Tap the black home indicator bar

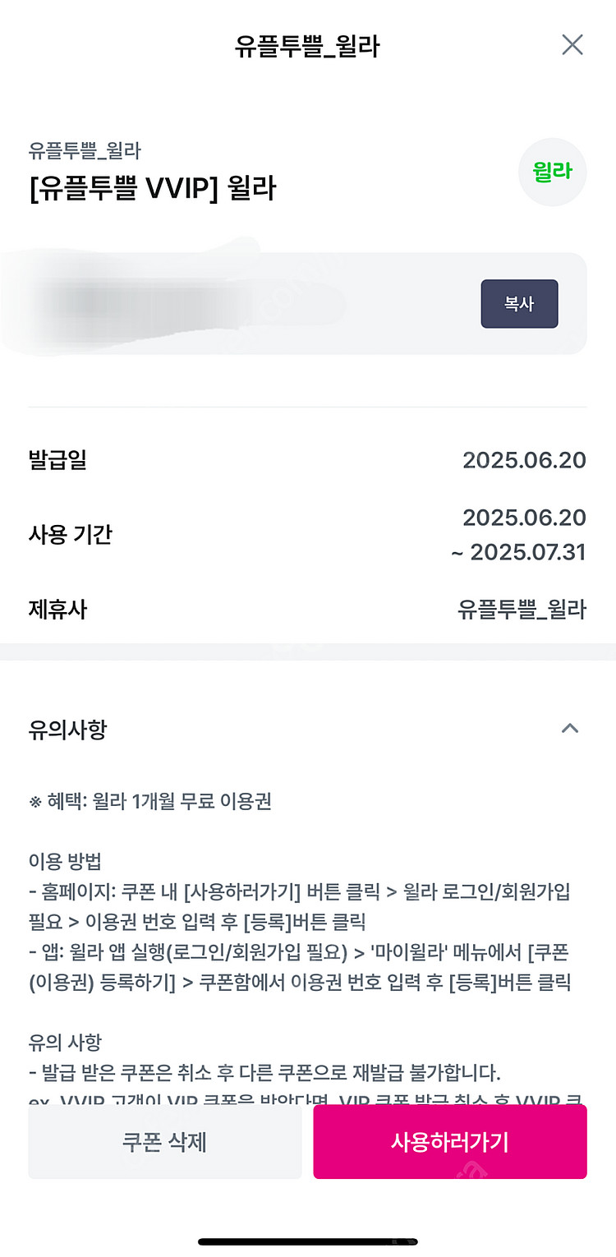(308, 1241)
